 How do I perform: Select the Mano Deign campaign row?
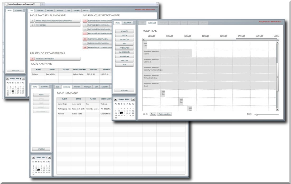coord(63,104)
